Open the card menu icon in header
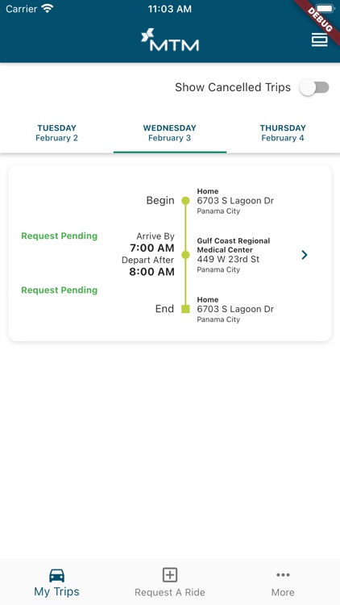340x605 pixels. pos(319,40)
